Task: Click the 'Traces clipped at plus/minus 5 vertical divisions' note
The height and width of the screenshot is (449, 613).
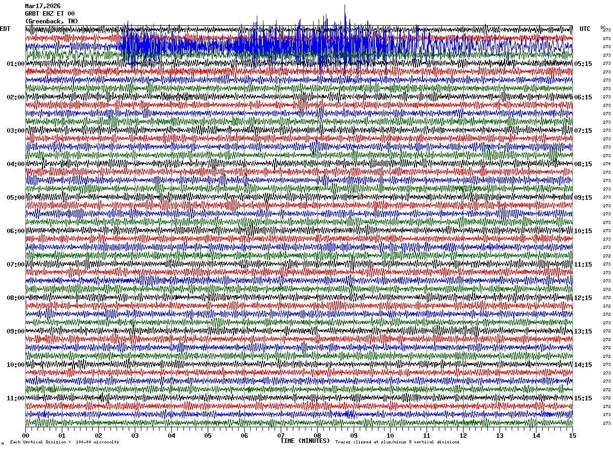Action: click(x=397, y=442)
